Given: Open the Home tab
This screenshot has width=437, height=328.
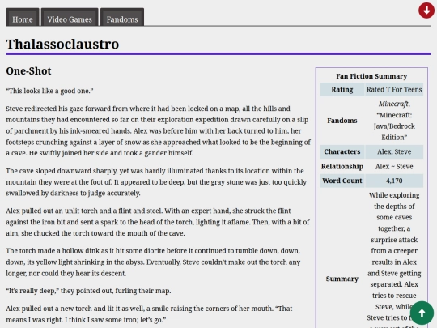Looking at the screenshot, I should pyautogui.click(x=23, y=17).
